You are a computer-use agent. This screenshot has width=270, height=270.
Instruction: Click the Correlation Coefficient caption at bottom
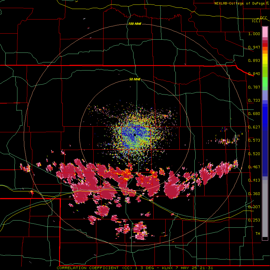tap(135, 268)
